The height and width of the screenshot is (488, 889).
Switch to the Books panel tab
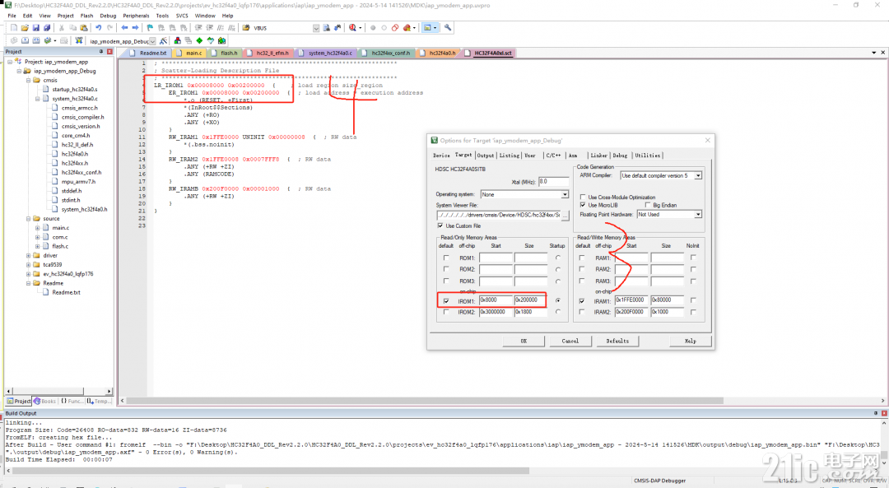point(44,402)
